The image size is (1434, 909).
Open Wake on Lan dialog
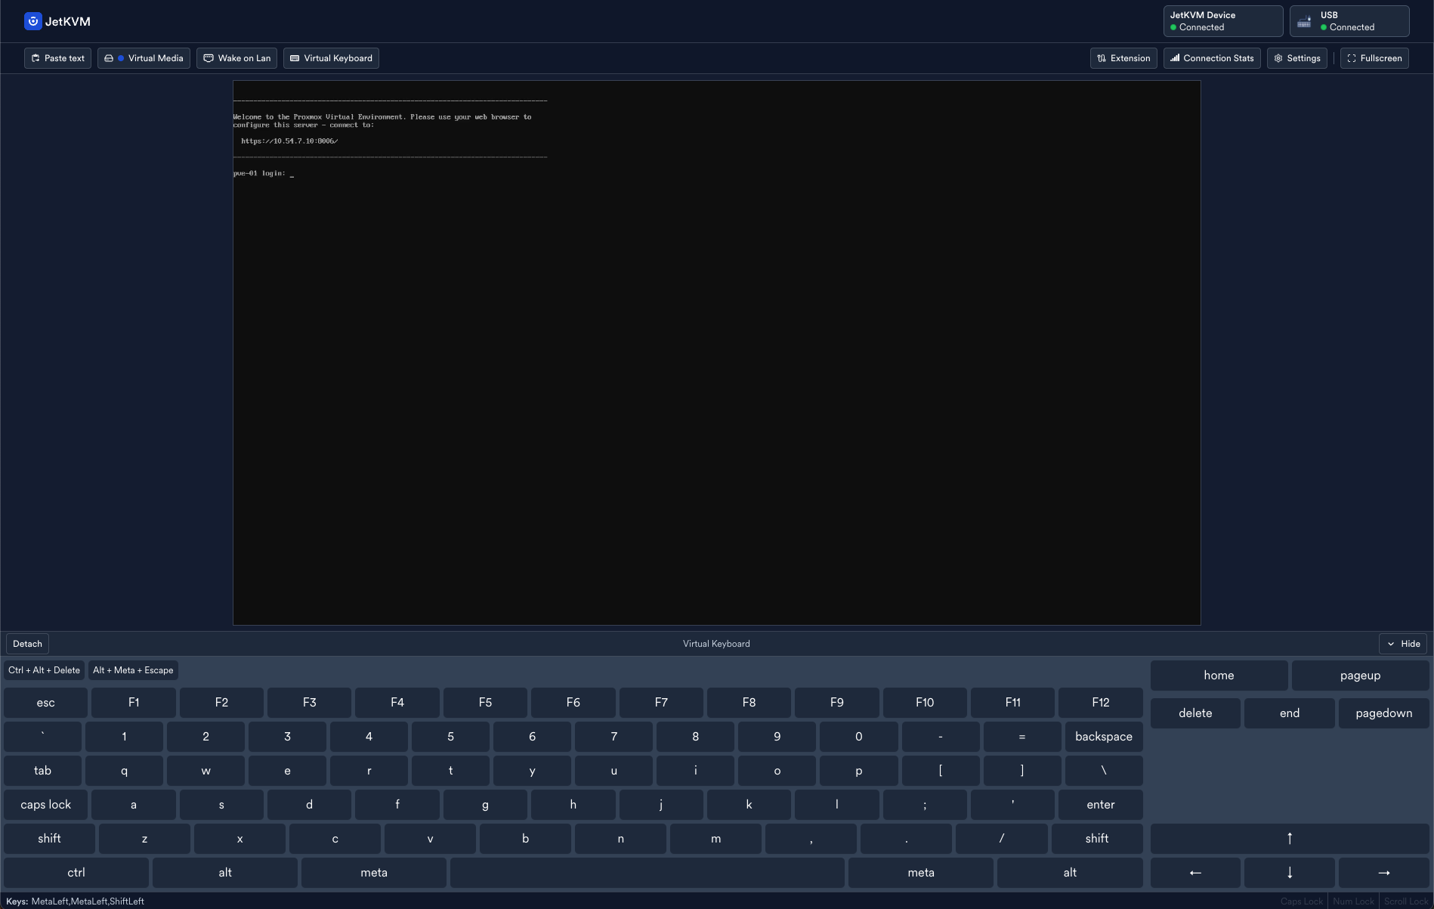pos(236,58)
